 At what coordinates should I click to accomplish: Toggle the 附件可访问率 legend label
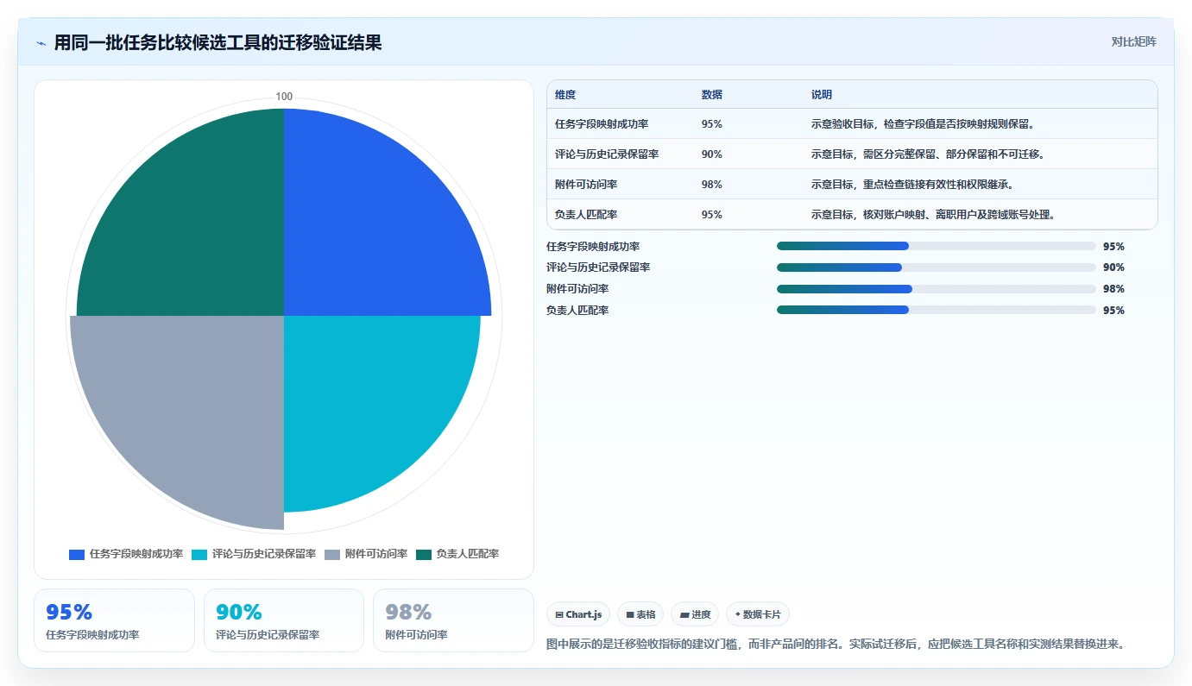[375, 554]
